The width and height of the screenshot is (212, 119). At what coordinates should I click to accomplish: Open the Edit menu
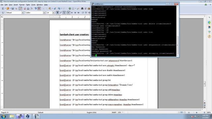click(6, 5)
